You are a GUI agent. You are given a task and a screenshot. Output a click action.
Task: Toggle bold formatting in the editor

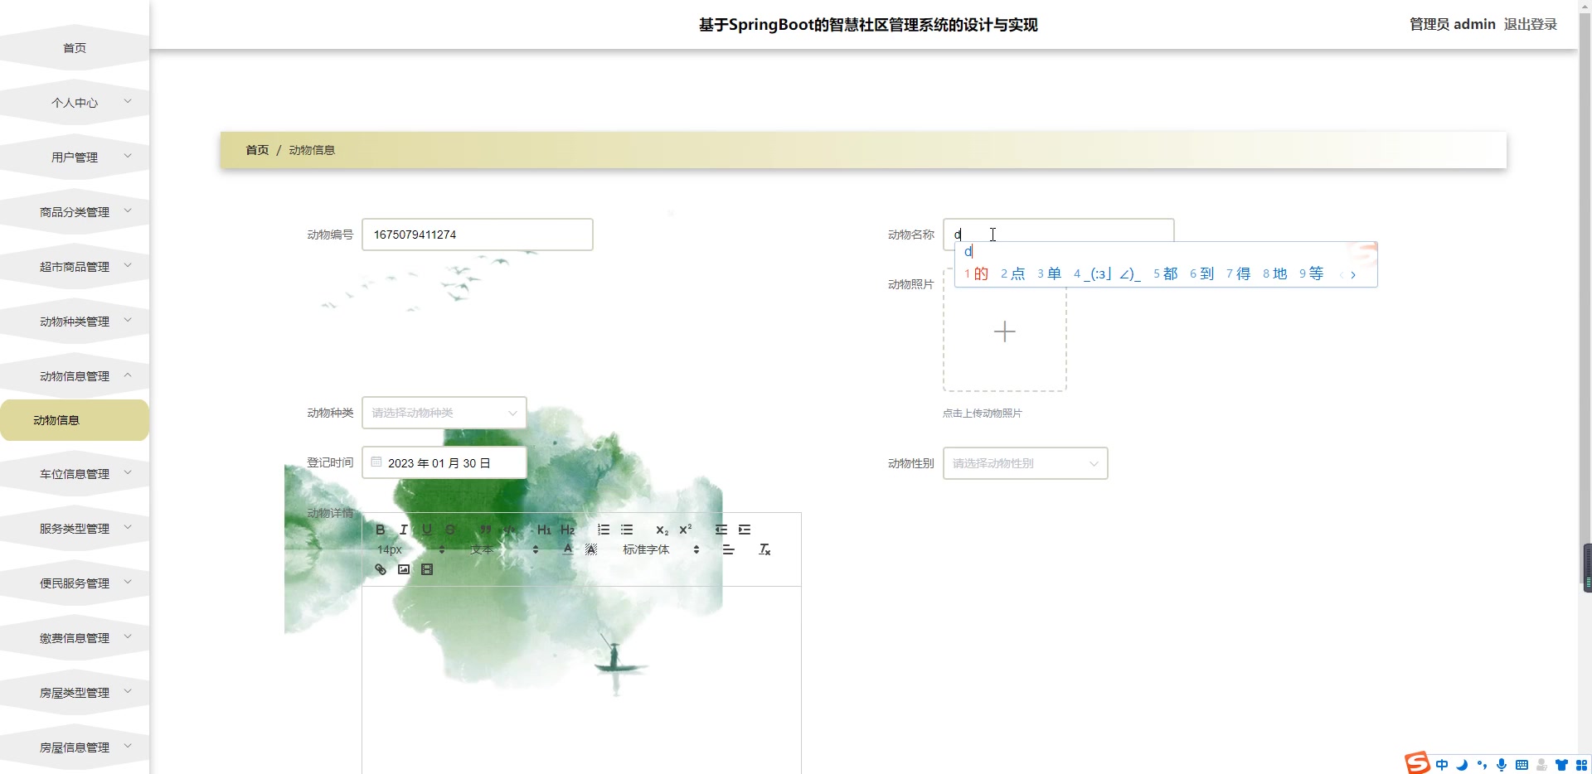coord(381,530)
